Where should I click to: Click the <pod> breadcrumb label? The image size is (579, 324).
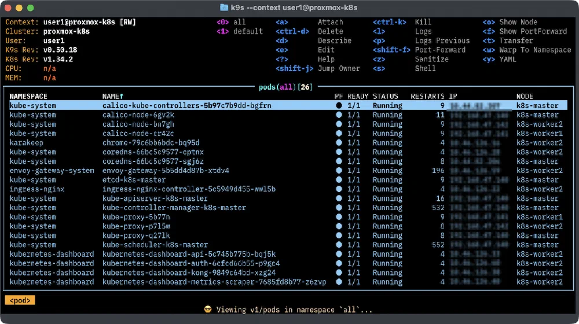click(x=20, y=300)
